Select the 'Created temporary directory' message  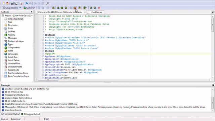pyautogui.click(x=41, y=104)
